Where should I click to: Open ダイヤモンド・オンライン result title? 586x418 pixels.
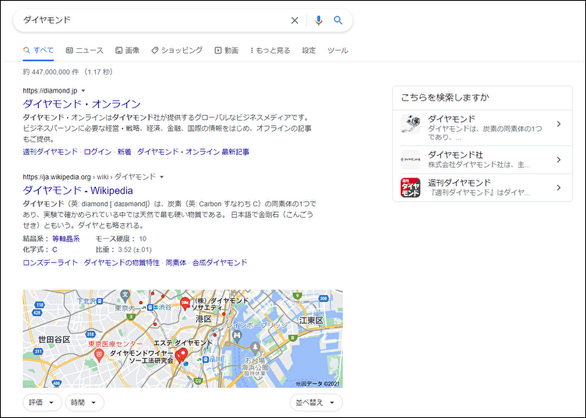click(82, 104)
